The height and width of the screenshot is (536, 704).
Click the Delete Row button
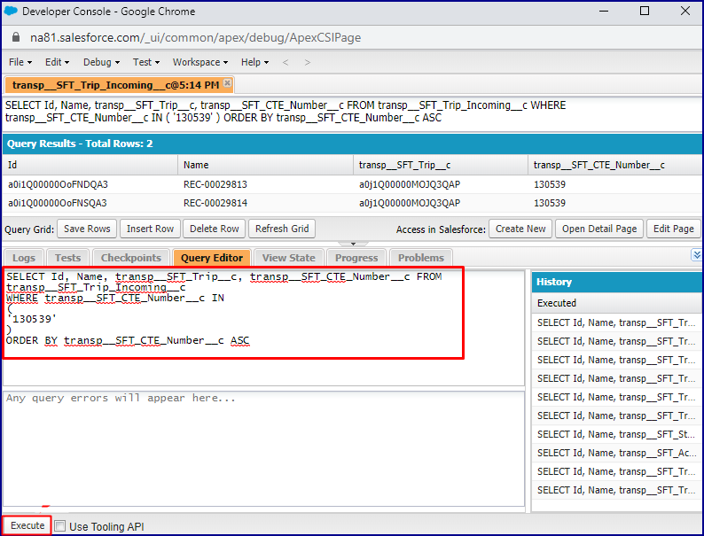[215, 229]
